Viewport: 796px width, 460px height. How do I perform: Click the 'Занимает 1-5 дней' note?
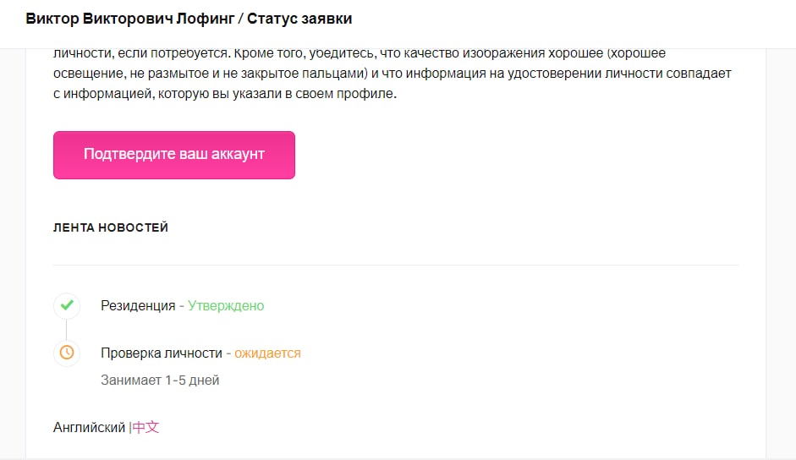160,380
